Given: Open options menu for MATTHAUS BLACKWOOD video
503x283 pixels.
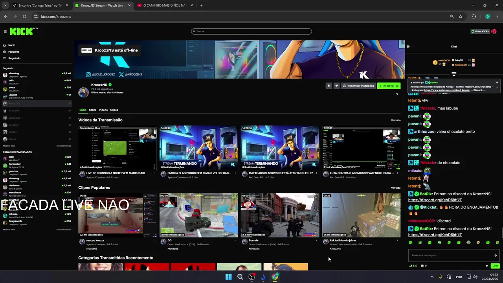Looking at the screenshot, I should pos(316,173).
